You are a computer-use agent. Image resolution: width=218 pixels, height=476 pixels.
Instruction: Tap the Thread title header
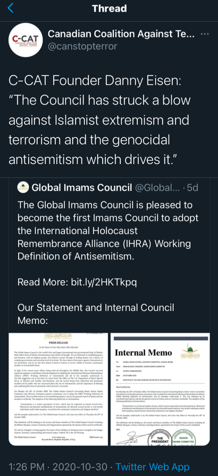tap(109, 8)
